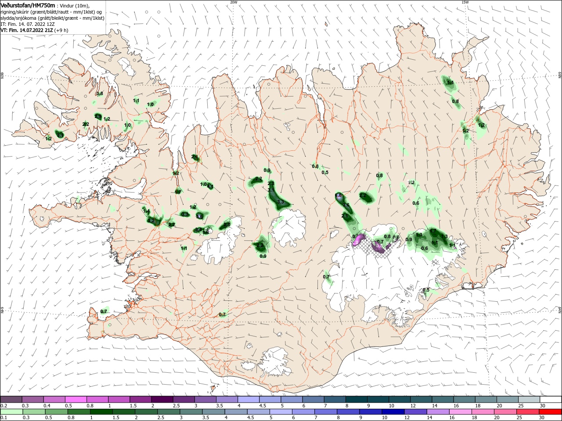
Task: Click the bright magenta 0.5 snow legend swatch
Action: pyautogui.click(x=76, y=400)
